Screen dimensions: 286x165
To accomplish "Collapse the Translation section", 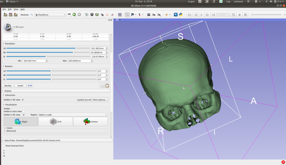I will point(3,44).
